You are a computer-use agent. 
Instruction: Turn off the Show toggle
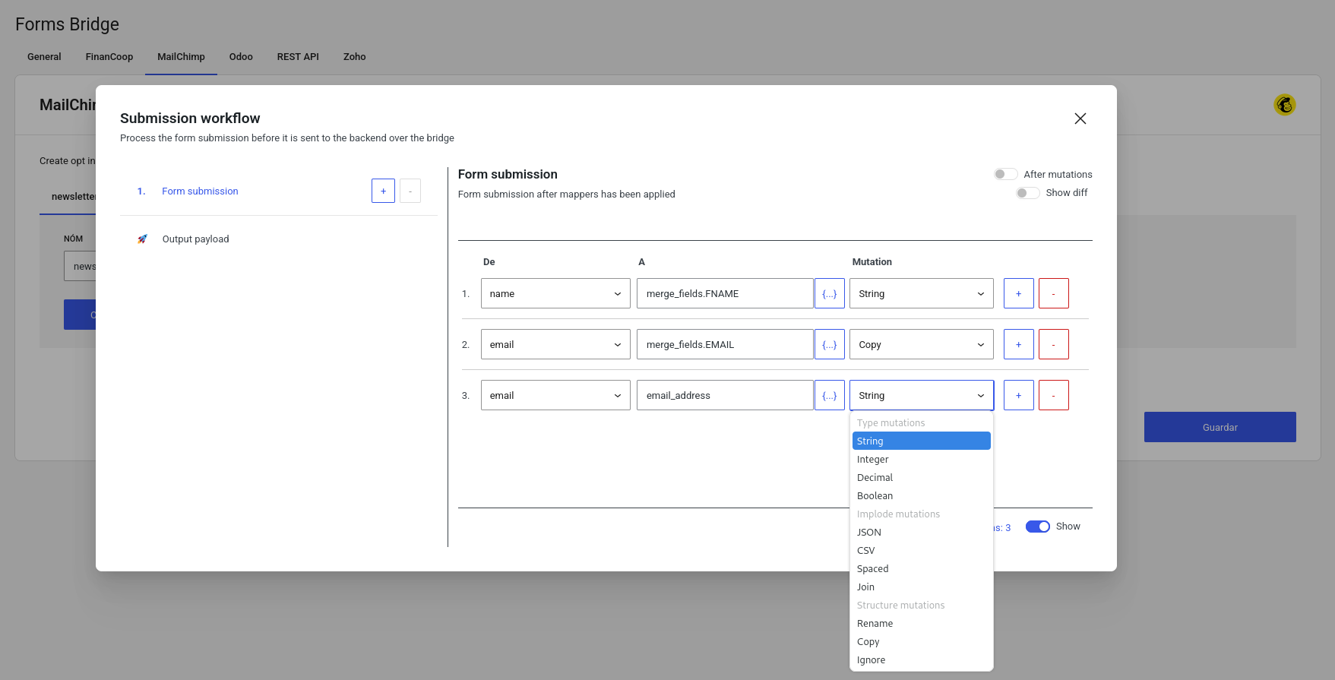click(x=1037, y=527)
